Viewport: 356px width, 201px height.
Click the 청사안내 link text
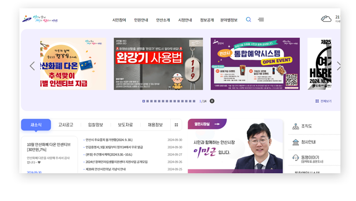(308, 142)
